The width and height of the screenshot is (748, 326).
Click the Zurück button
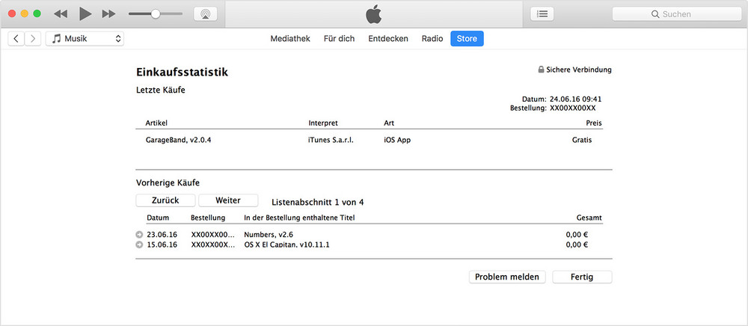pos(165,200)
